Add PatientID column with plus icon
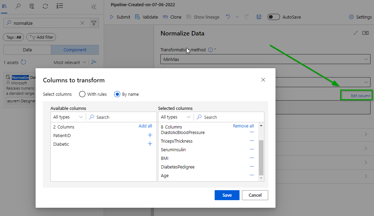 [150, 135]
